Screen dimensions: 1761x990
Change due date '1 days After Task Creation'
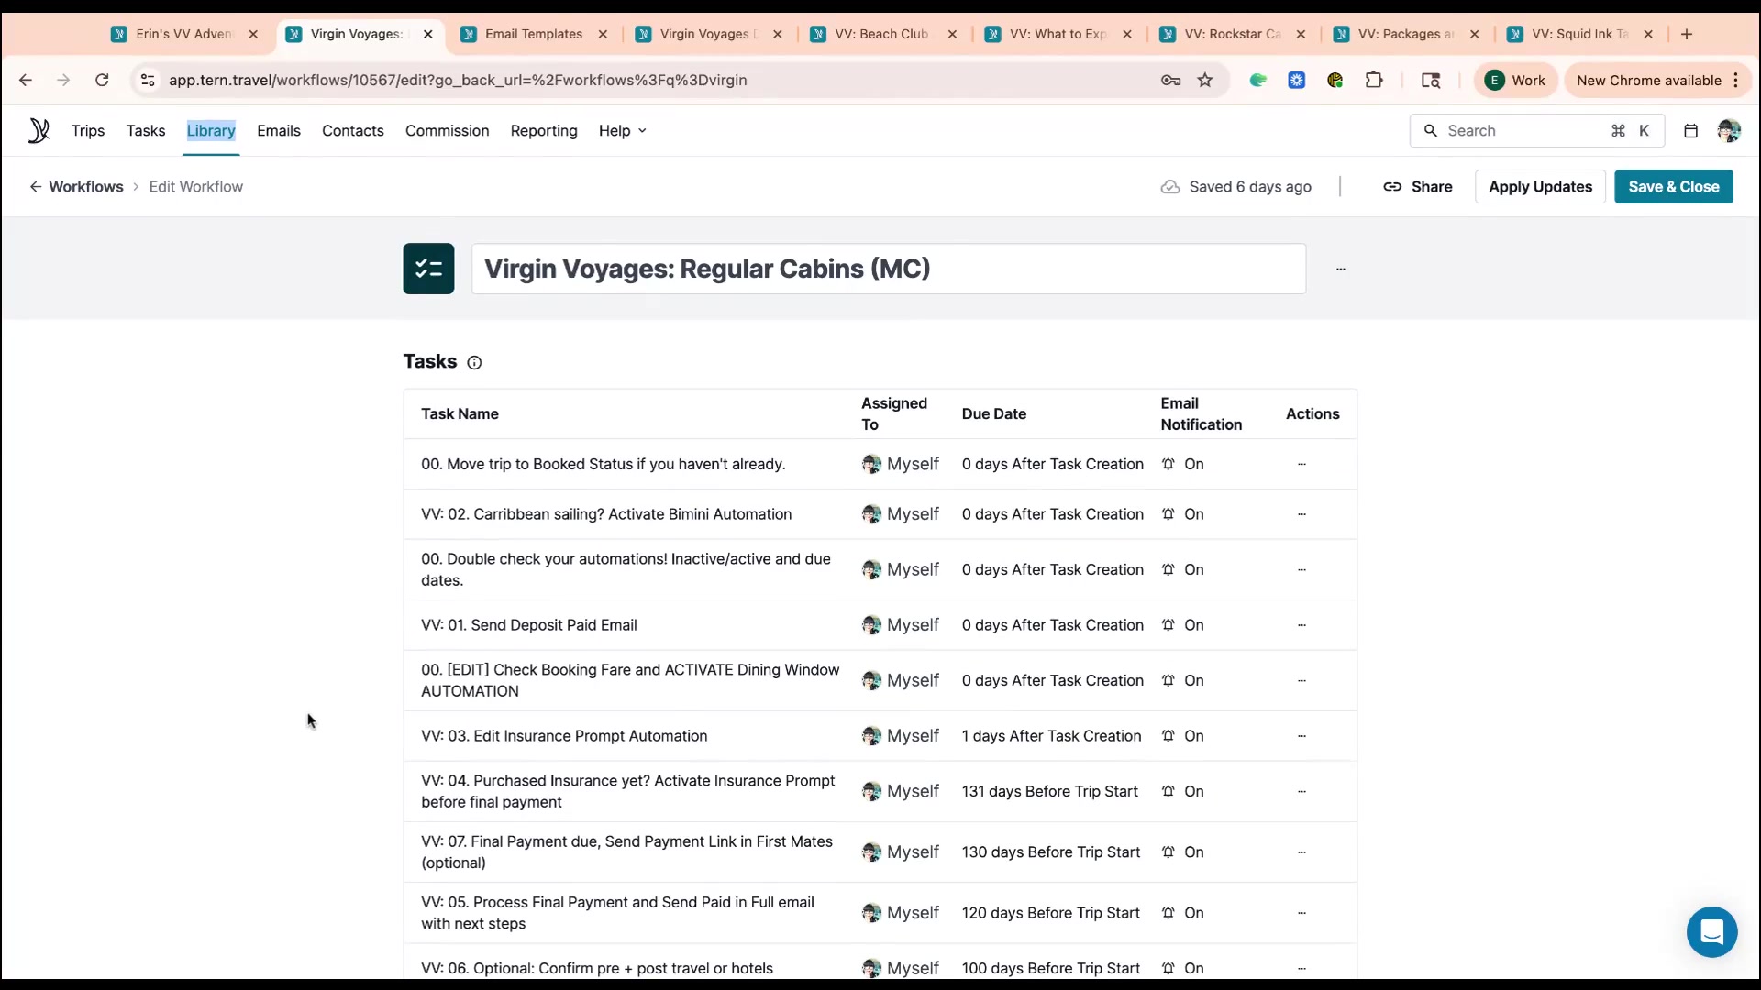(x=1052, y=736)
